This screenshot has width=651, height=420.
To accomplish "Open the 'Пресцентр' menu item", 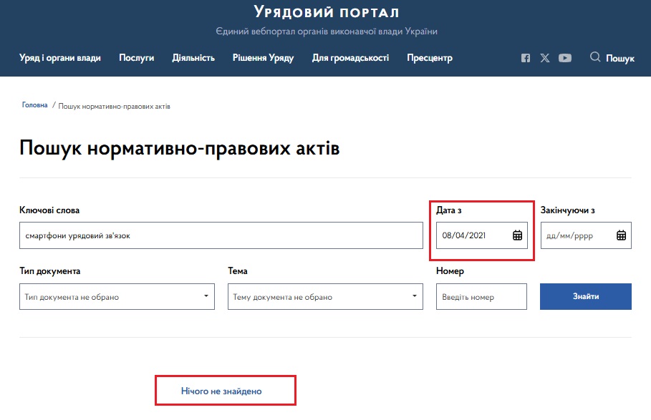I will [430, 58].
